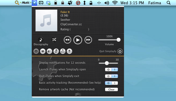Open the Fatima user menu
The height and width of the screenshot is (101, 176).
[x=155, y=3]
